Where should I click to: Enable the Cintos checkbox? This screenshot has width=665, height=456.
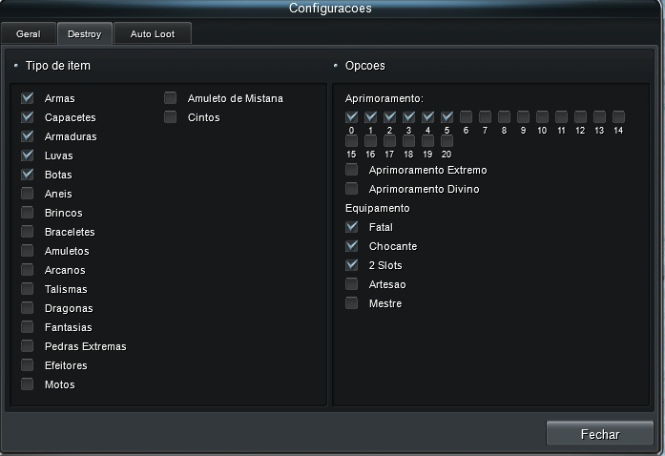pyautogui.click(x=171, y=117)
